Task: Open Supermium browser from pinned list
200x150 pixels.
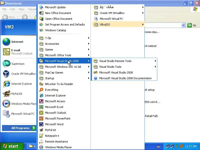Action: (19, 64)
